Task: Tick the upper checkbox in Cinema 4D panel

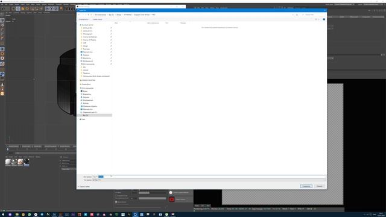Action: (x=116, y=195)
